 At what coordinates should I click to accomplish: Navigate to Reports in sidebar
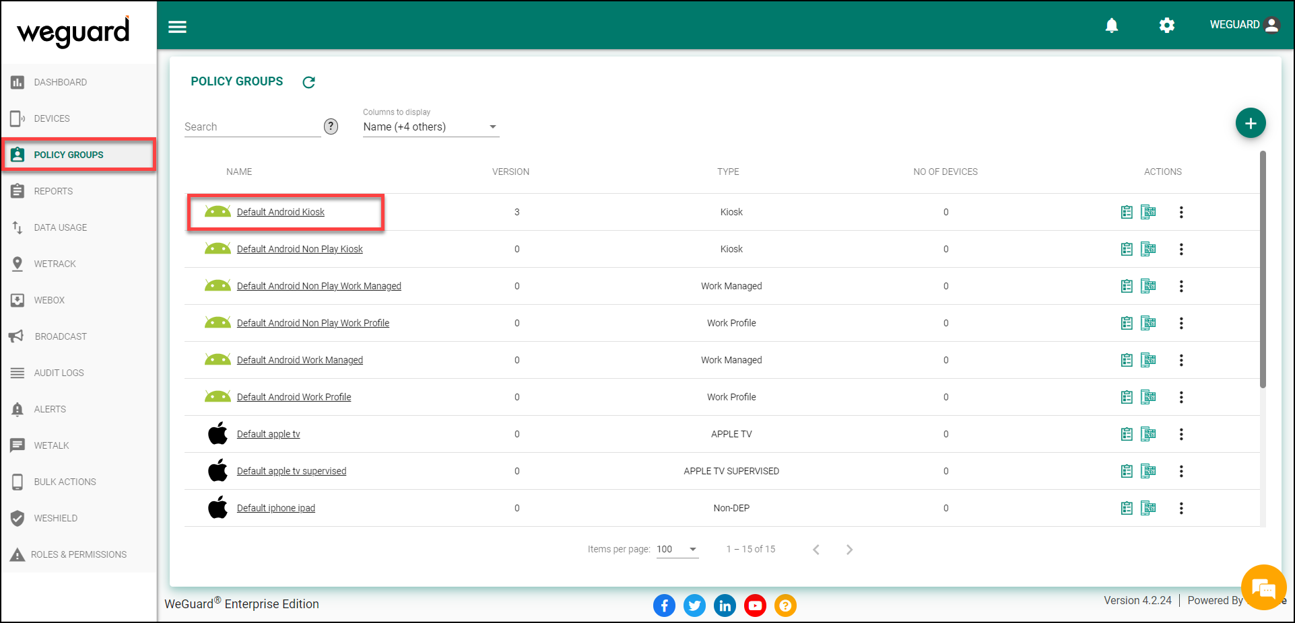79,191
